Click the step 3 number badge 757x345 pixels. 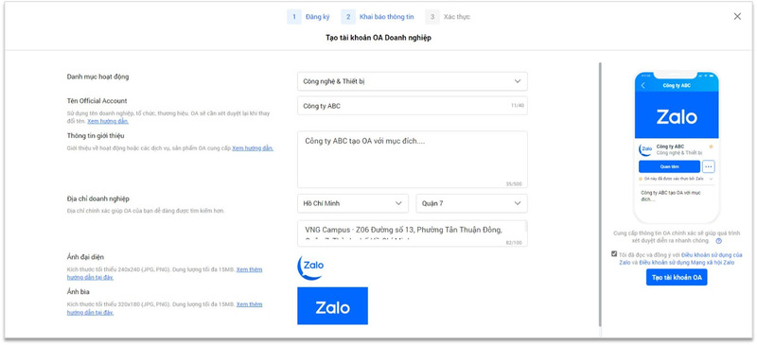pos(432,17)
